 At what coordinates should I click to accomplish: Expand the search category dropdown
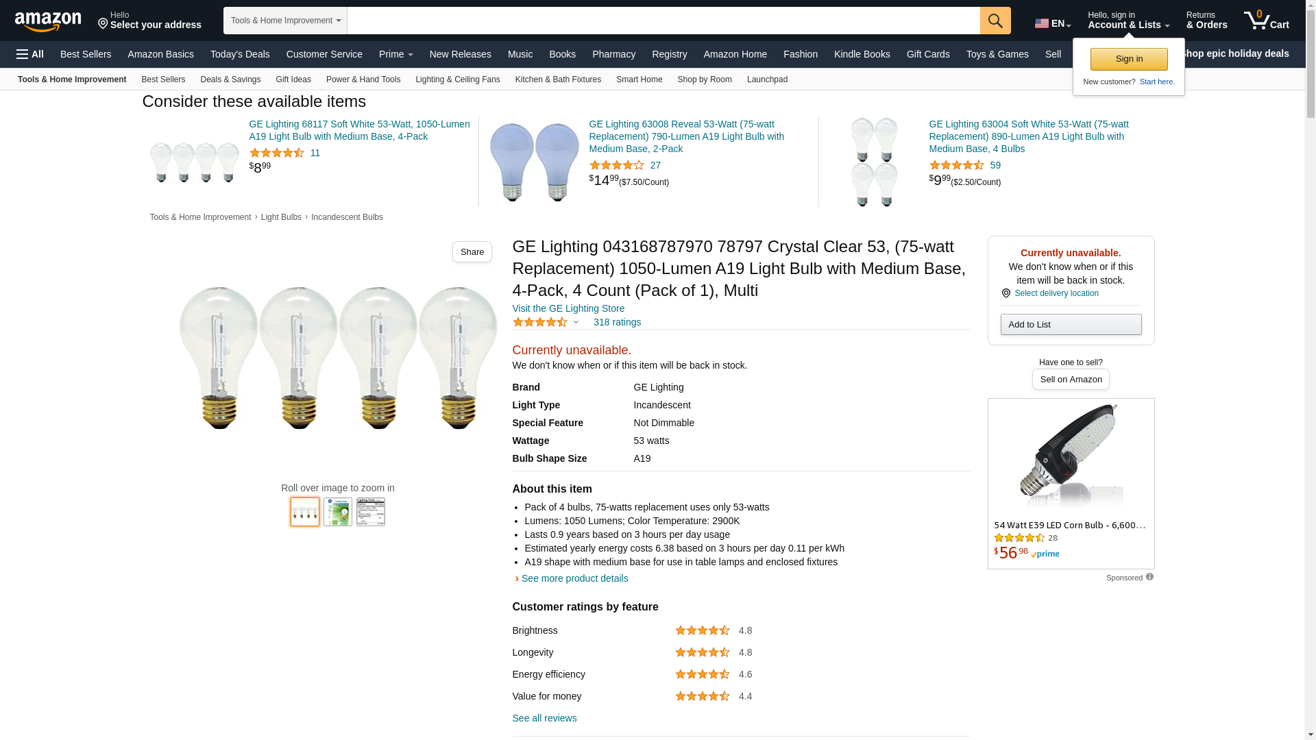pyautogui.click(x=285, y=21)
